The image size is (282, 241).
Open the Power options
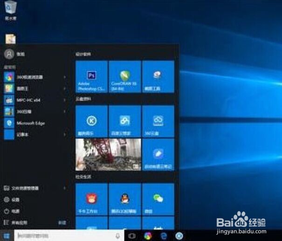12,211
